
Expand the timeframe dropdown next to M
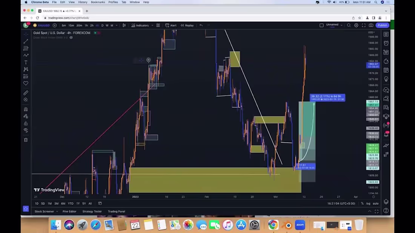tap(117, 25)
